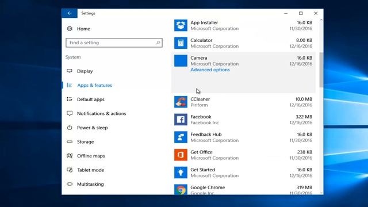This screenshot has height=207, width=368.
Task: Select the Get Office entry name
Action: pos(201,152)
